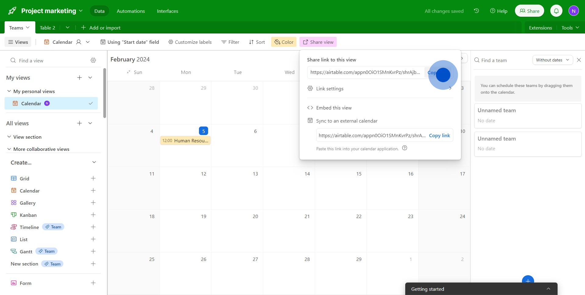Click the Calendar view type icon in toolbar

[x=47, y=42]
